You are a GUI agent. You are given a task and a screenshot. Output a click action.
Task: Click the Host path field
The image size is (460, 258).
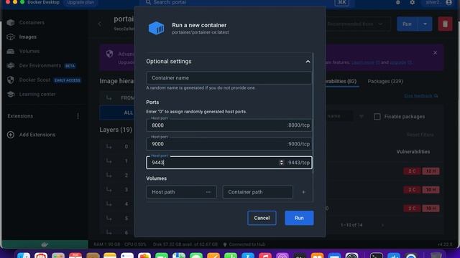[x=181, y=192]
